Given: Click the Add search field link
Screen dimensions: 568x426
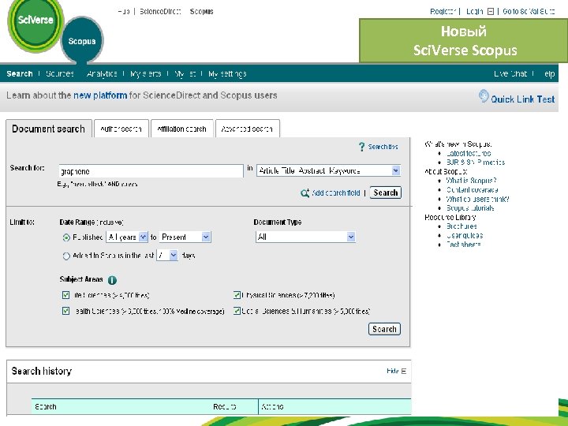Looking at the screenshot, I should point(336,193).
